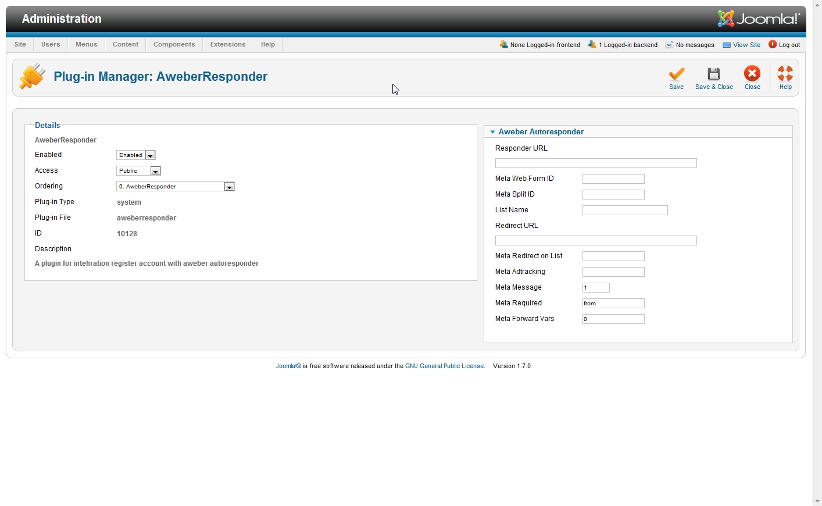Collapse the Aweber Autoresponder panel
The height and width of the screenshot is (506, 822).
pyautogui.click(x=492, y=132)
